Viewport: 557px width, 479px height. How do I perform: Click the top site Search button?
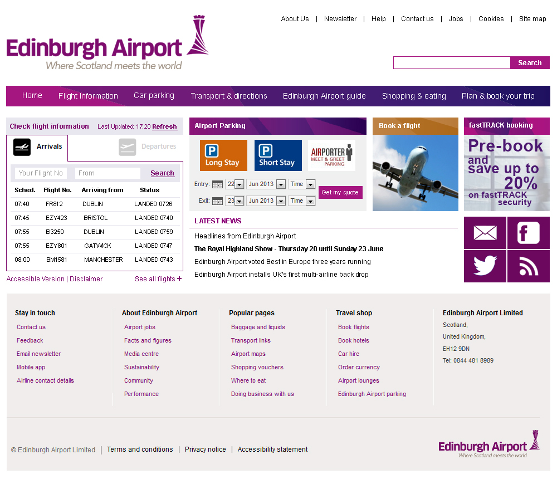pyautogui.click(x=530, y=63)
